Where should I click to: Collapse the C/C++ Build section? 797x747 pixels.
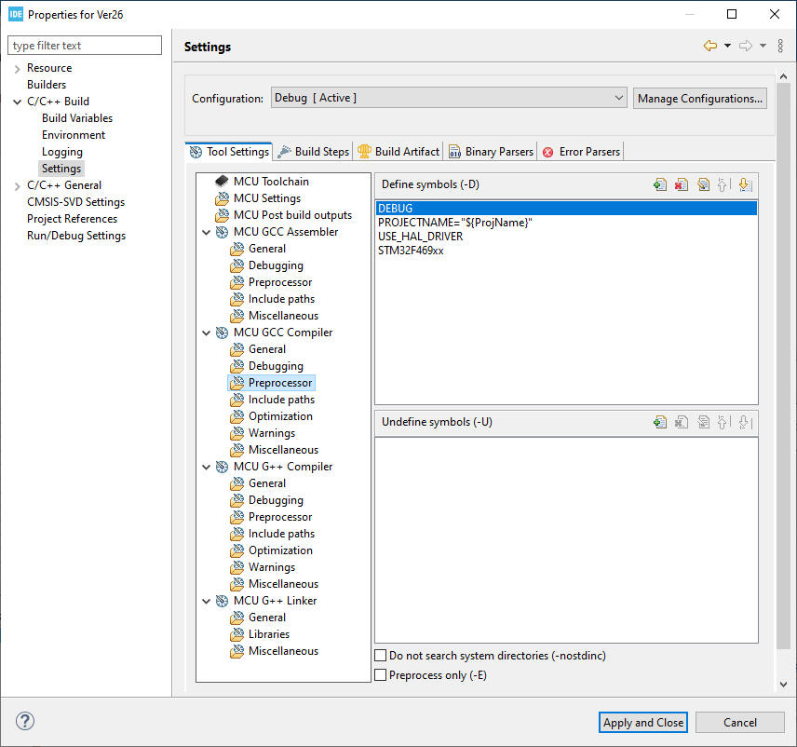coord(17,102)
